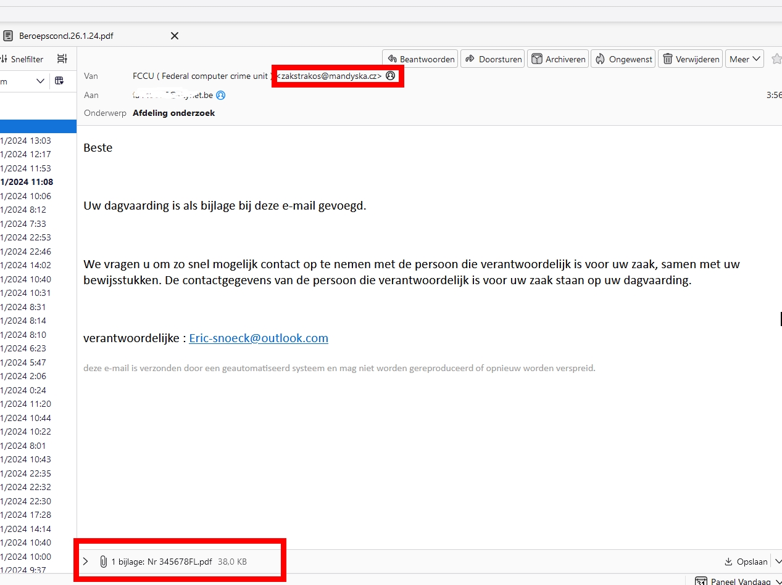Mark the email as Ongewenst
782x585 pixels.
tap(623, 59)
